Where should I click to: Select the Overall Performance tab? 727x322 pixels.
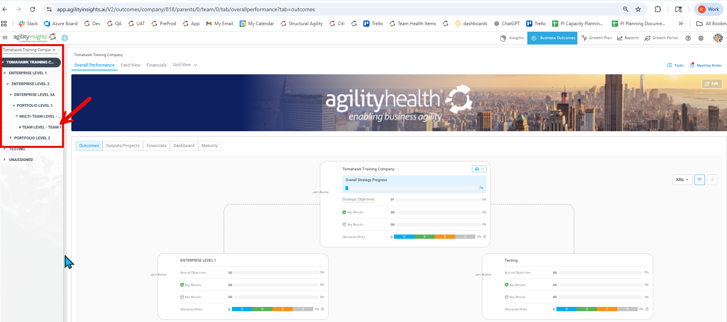click(95, 65)
